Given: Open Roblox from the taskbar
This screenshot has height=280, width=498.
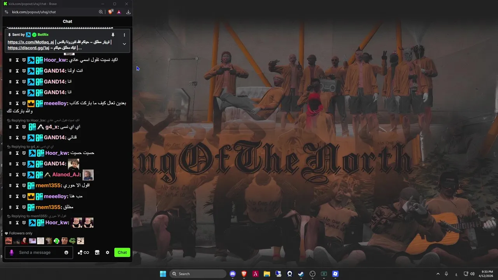Looking at the screenshot, I should [x=335, y=274].
